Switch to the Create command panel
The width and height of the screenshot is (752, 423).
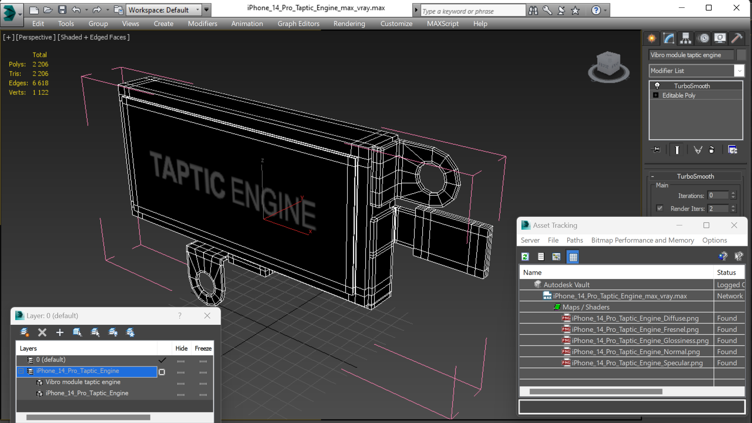(x=652, y=38)
